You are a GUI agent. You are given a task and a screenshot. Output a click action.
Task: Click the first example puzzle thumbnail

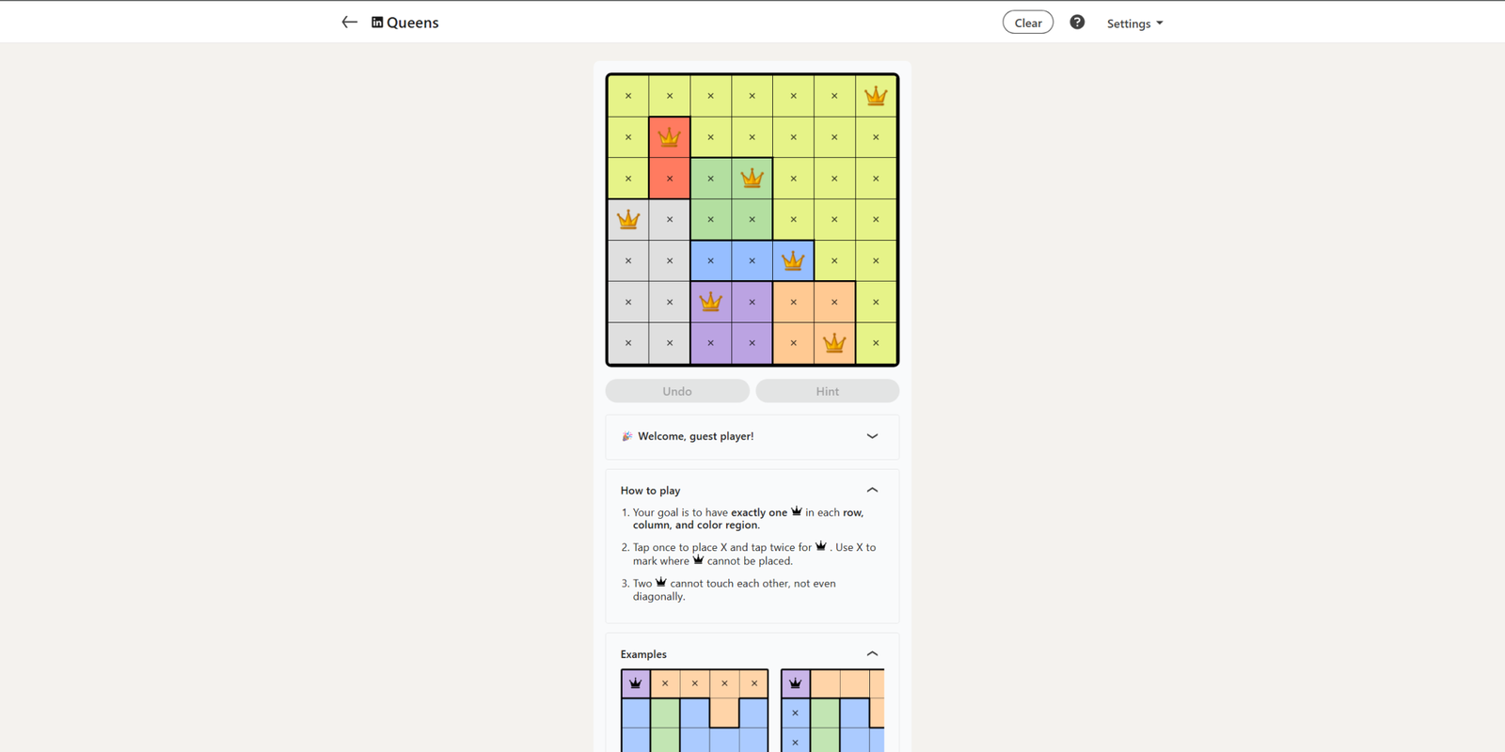click(x=694, y=710)
